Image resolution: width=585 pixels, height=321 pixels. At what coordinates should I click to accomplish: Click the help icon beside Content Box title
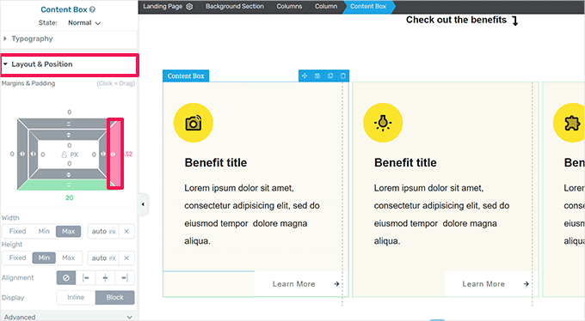[93, 9]
